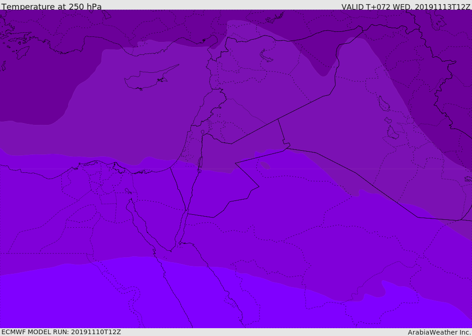Click the 'ArabiaWeather Inc.' credit text

[439, 332]
